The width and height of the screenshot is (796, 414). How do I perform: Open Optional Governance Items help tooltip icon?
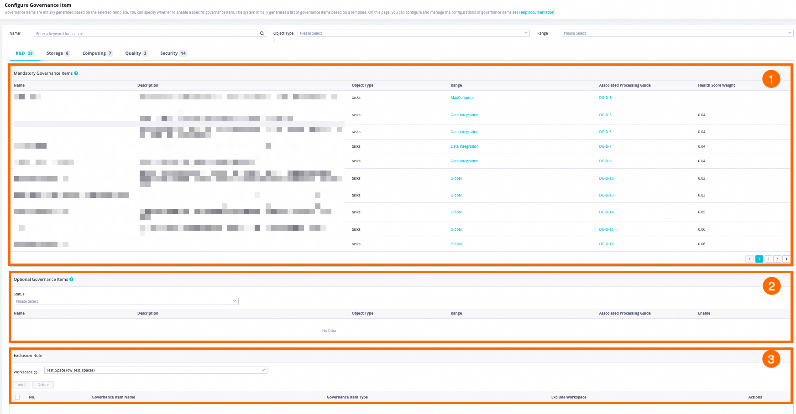pos(71,279)
